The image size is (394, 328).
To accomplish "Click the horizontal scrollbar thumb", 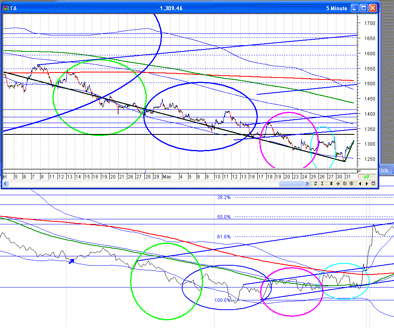I will click(x=291, y=184).
